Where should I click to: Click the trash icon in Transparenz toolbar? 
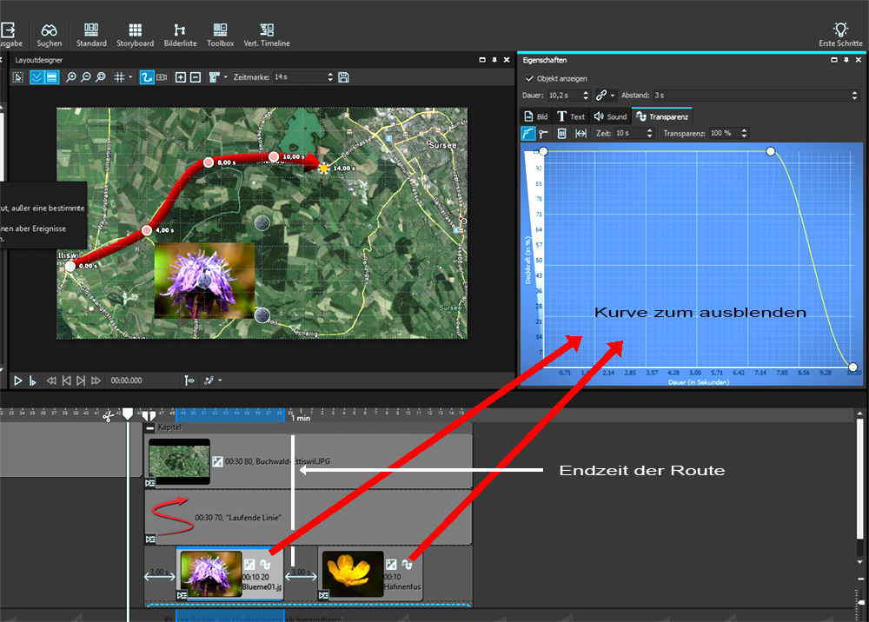tap(561, 133)
